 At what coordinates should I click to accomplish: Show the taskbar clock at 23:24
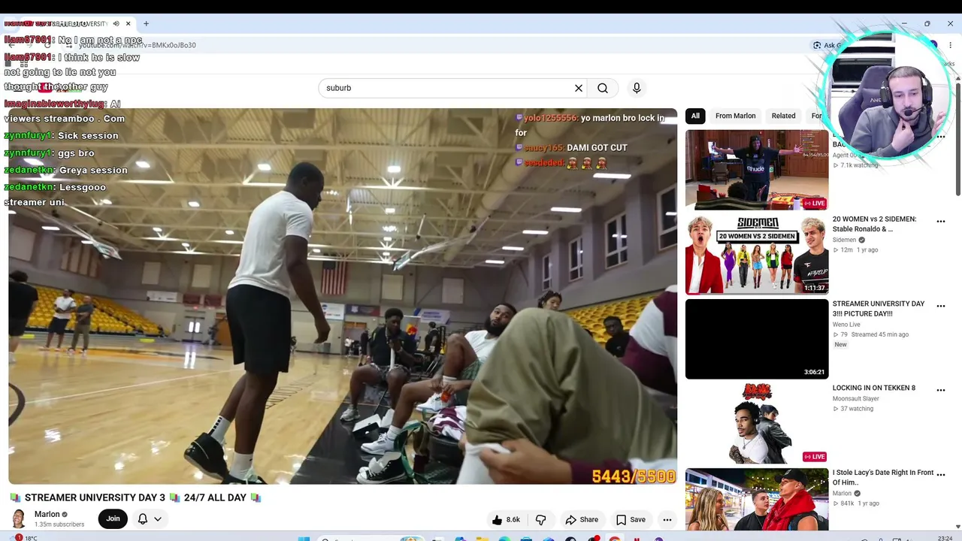point(945,538)
